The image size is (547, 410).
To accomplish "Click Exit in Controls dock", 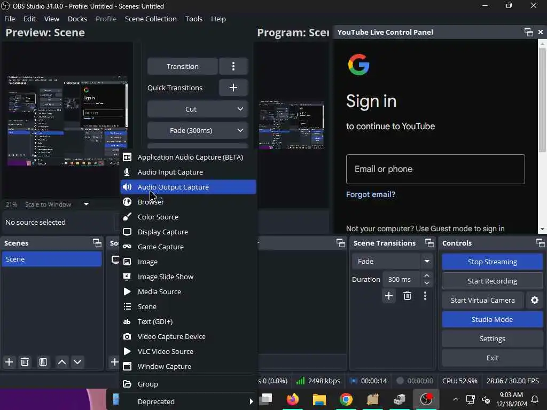I will click(492, 358).
